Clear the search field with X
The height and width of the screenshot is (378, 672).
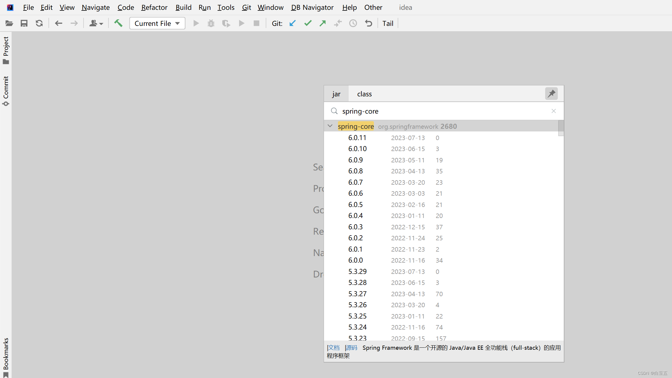pyautogui.click(x=553, y=111)
